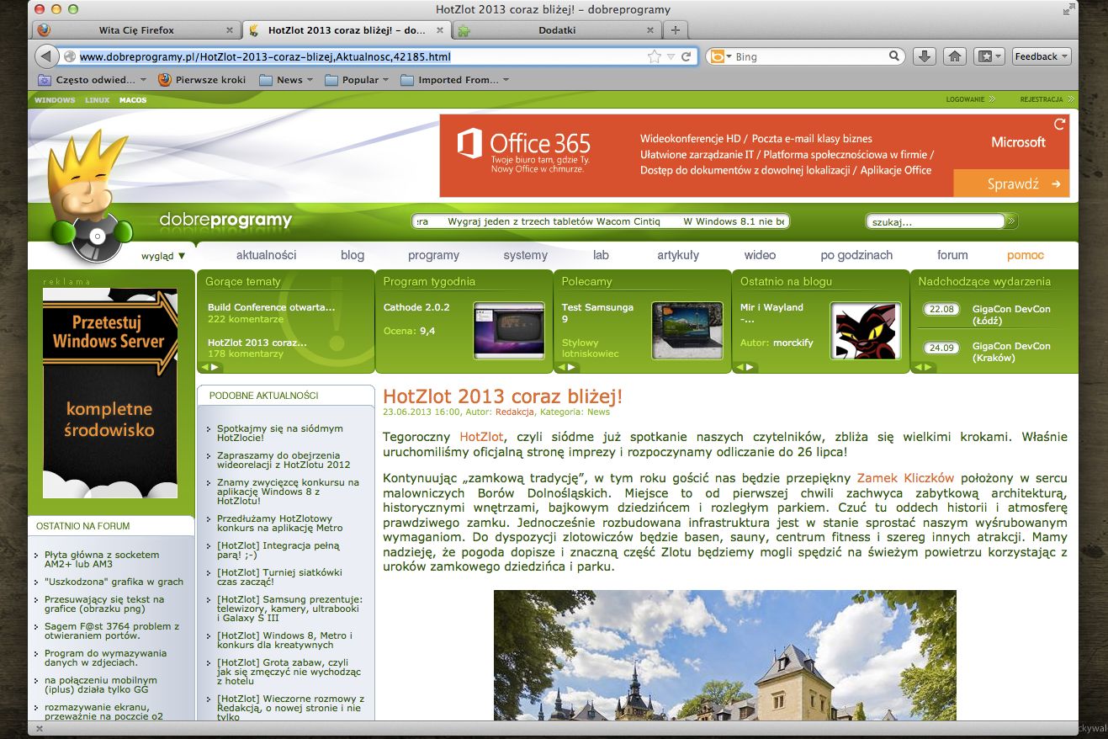Open the 'lab' site menu
Viewport: 1108px width, 739px height.
[x=601, y=255]
